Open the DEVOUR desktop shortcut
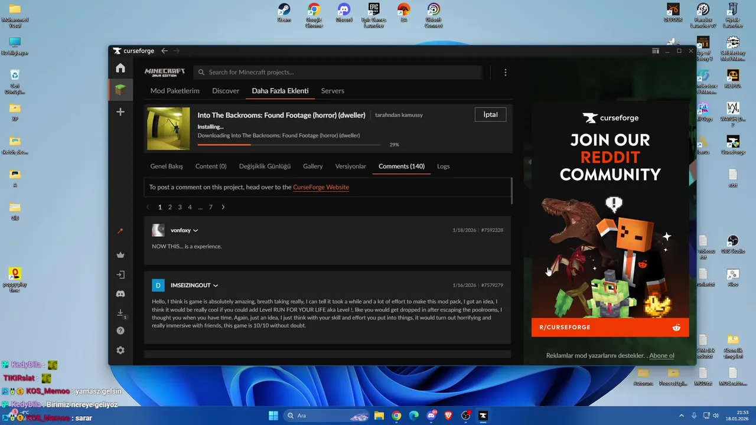 673,13
